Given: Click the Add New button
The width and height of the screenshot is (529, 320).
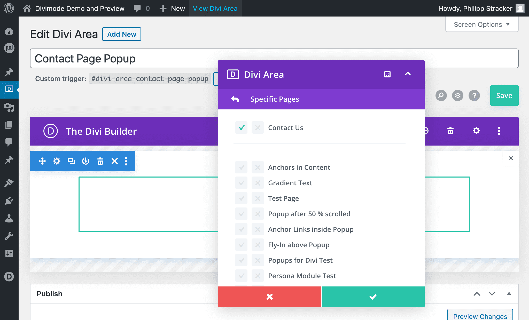Looking at the screenshot, I should [121, 34].
